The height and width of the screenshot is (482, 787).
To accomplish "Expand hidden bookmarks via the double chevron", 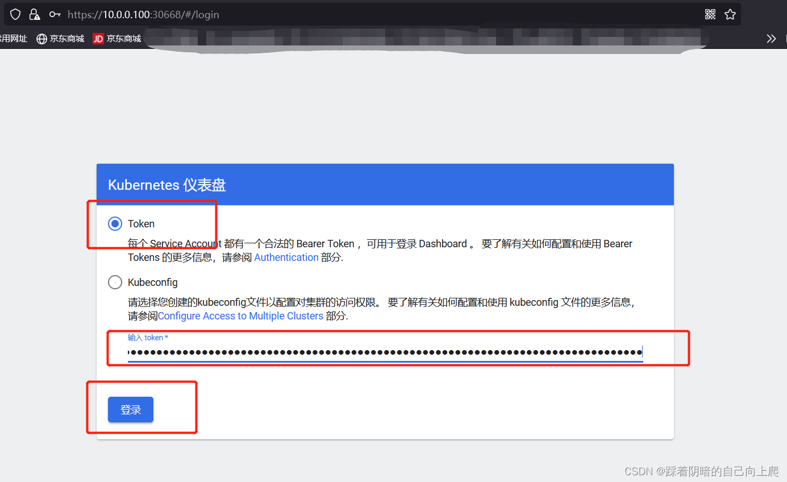I will pos(771,39).
